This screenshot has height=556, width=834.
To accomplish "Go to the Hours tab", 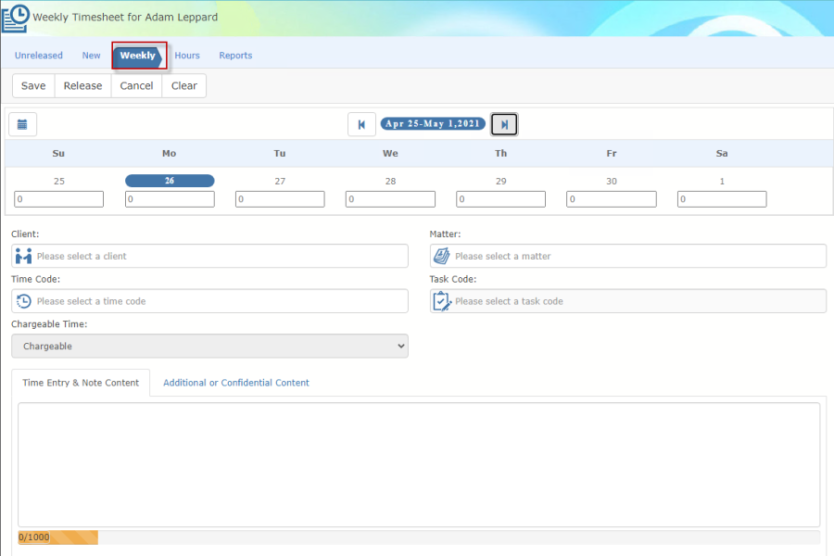I will pos(187,56).
